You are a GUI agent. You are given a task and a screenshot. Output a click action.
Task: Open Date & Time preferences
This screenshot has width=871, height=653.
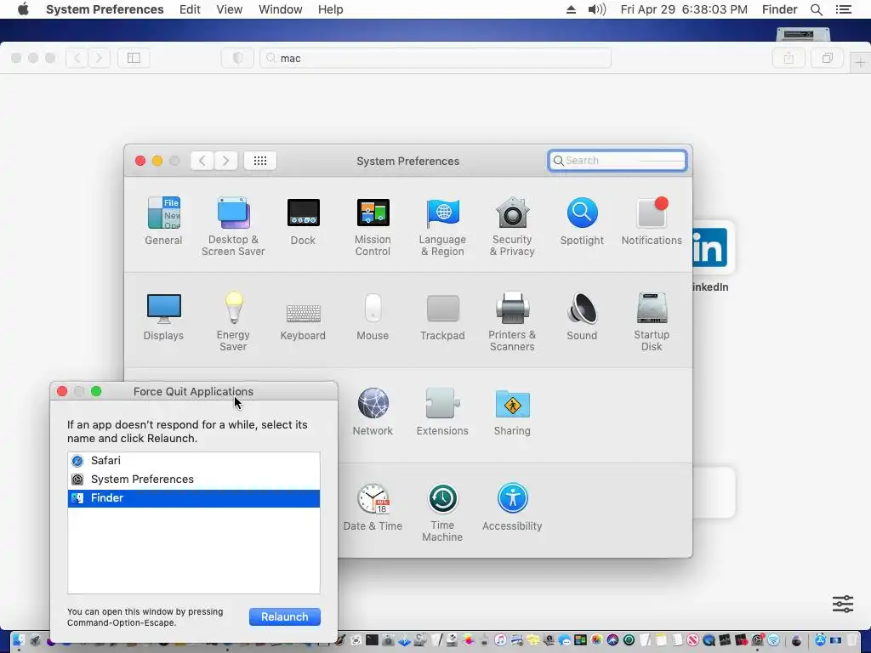coord(373,507)
